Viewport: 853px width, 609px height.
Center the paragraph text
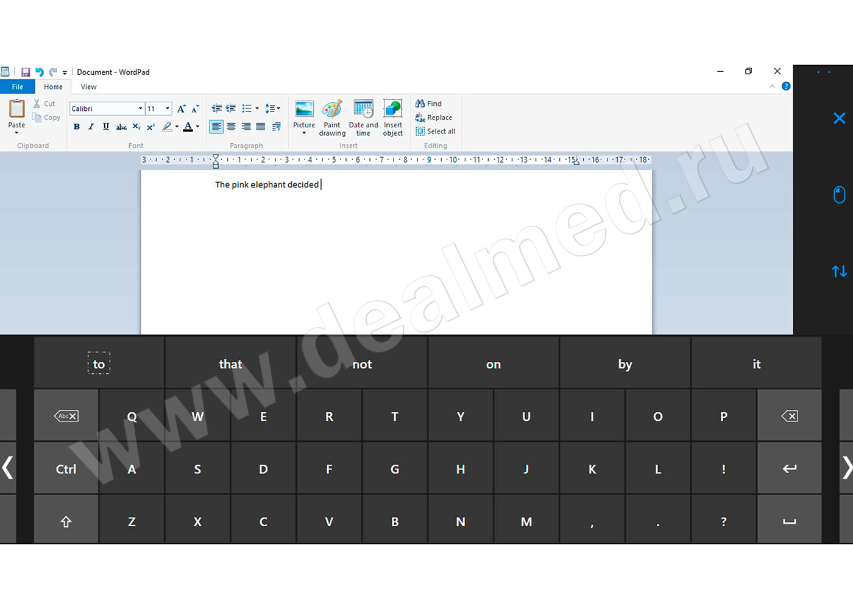pos(232,127)
